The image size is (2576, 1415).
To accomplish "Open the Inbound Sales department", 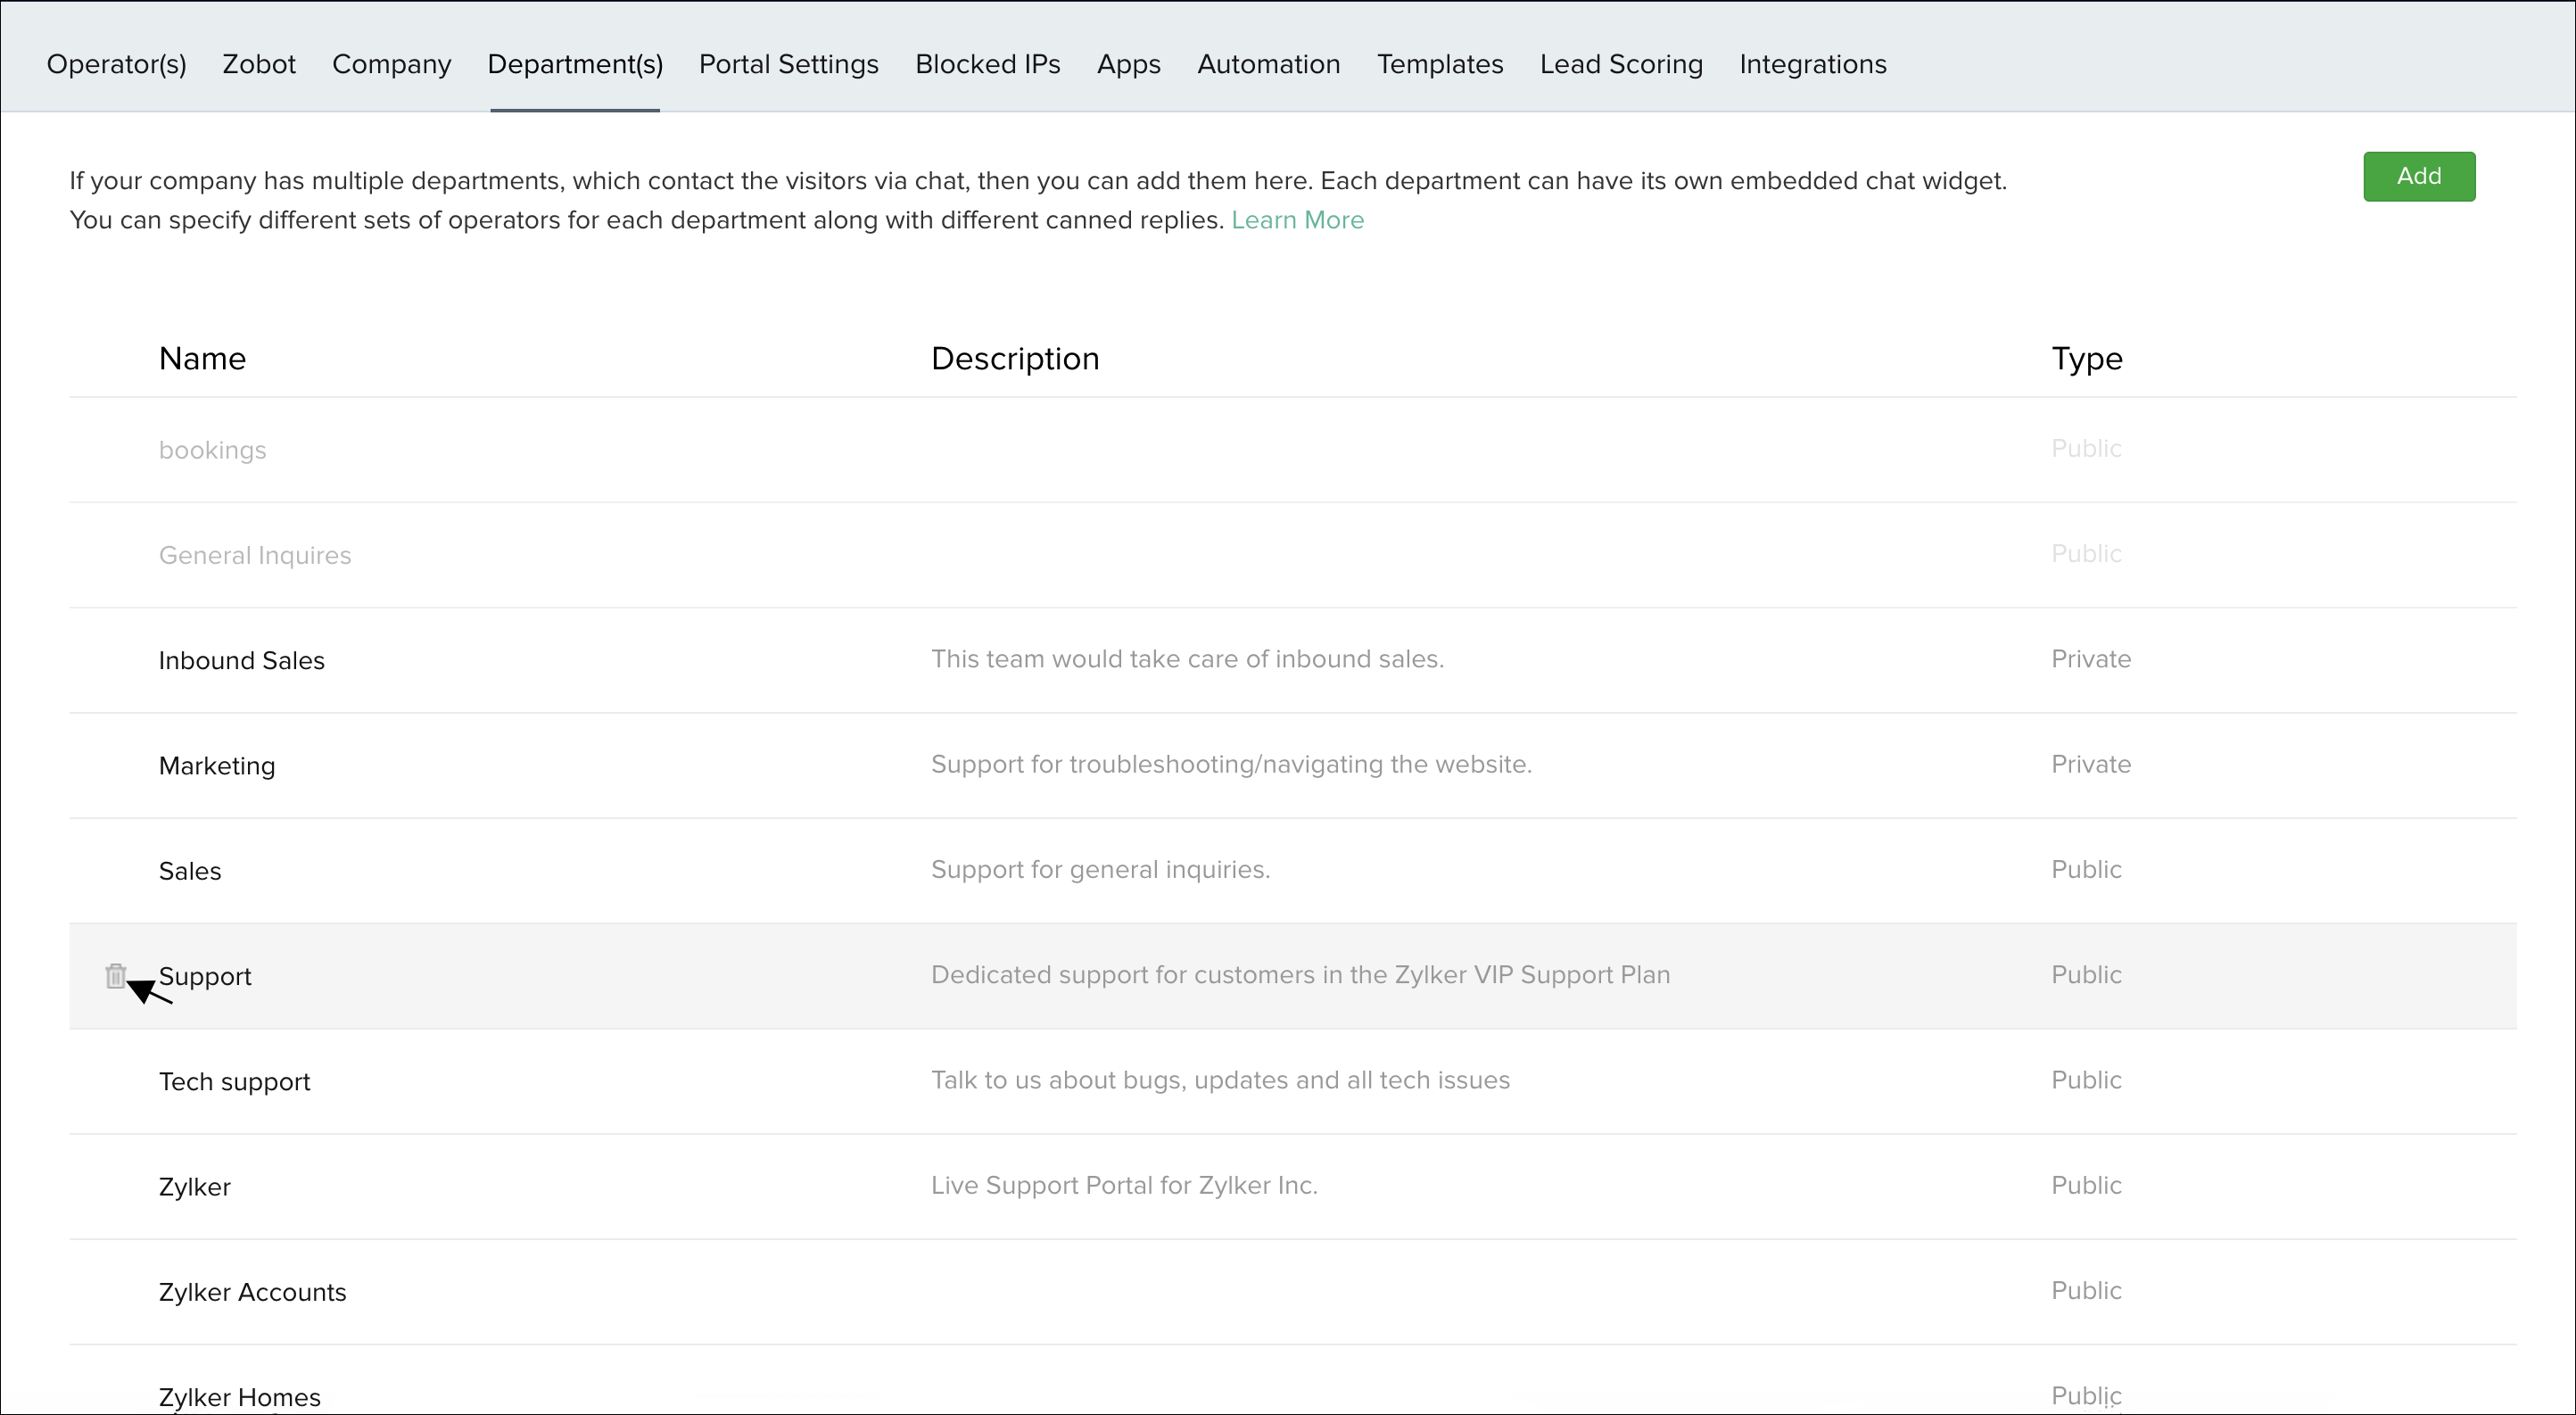I will 241,660.
